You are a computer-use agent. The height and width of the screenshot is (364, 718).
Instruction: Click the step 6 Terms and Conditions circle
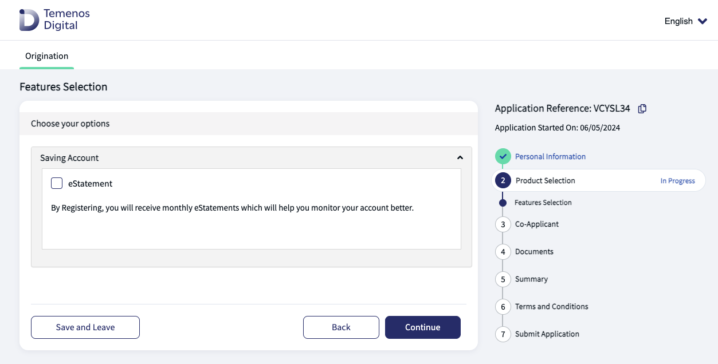pyautogui.click(x=503, y=307)
